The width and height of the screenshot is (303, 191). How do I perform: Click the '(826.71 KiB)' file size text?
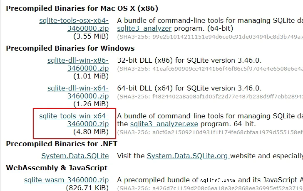[87, 188]
